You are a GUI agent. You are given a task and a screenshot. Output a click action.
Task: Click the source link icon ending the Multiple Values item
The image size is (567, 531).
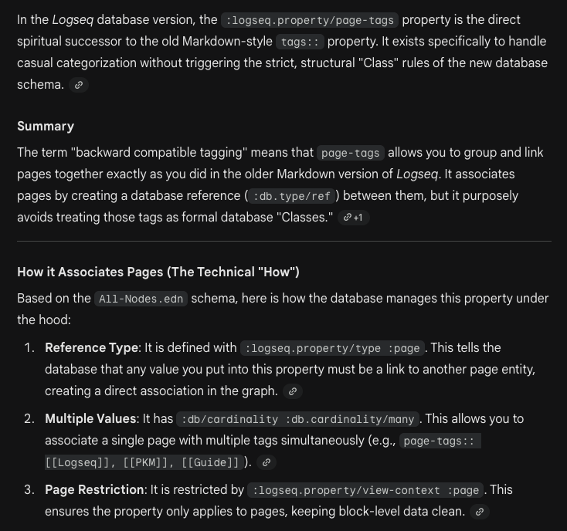tap(267, 462)
